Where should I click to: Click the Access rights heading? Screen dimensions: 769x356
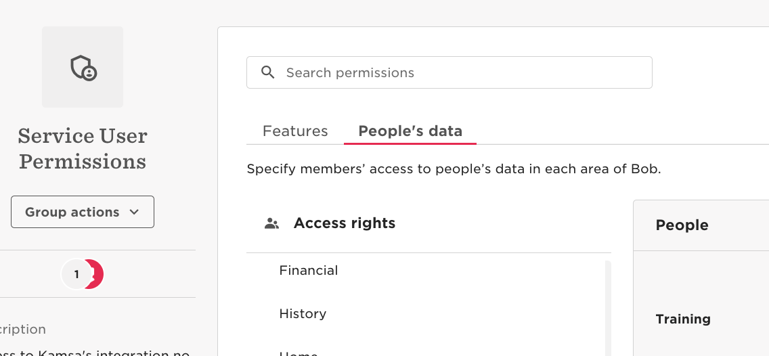[x=345, y=223]
